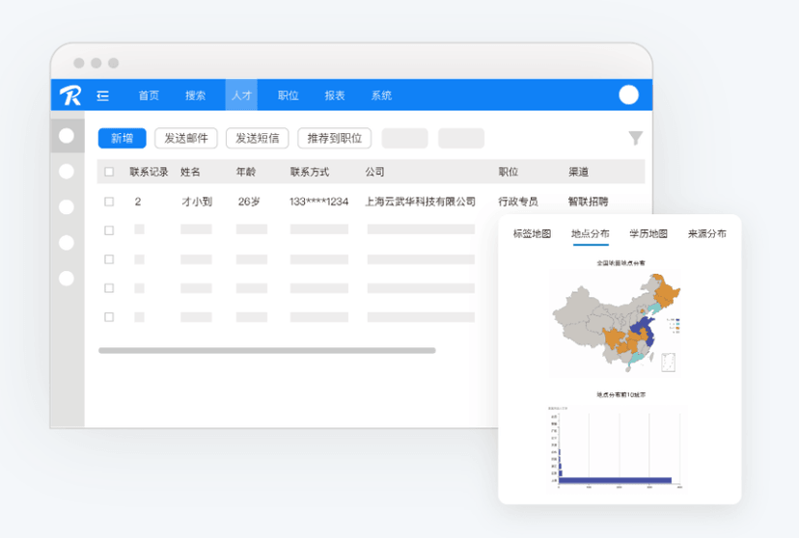
Task: Open the filter funnel icon
Action: (635, 138)
